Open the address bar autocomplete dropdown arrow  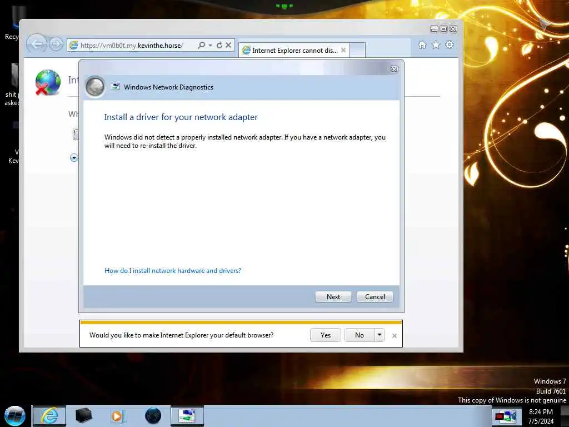coord(211,45)
